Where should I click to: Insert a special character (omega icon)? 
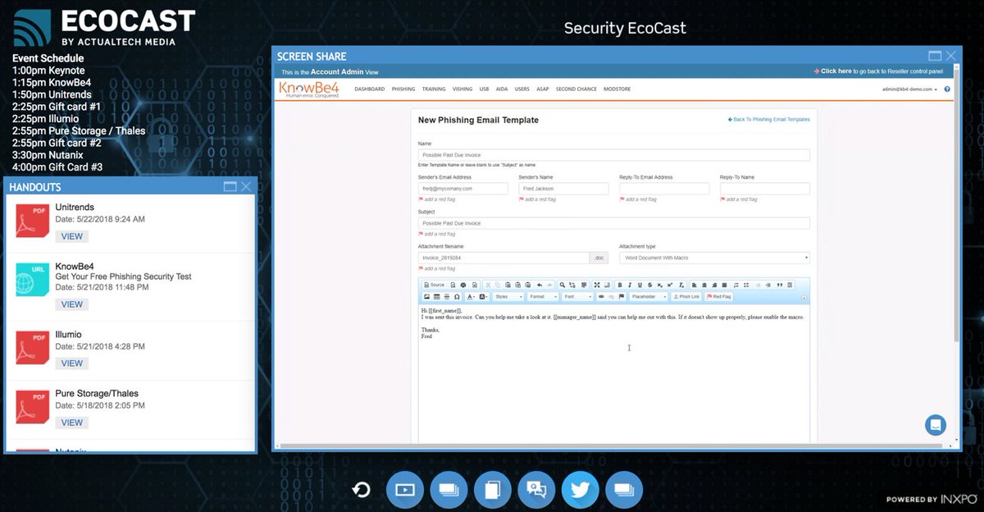(x=458, y=296)
